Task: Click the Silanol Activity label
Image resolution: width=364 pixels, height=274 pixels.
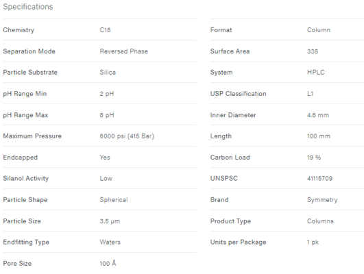Action: tap(26, 178)
